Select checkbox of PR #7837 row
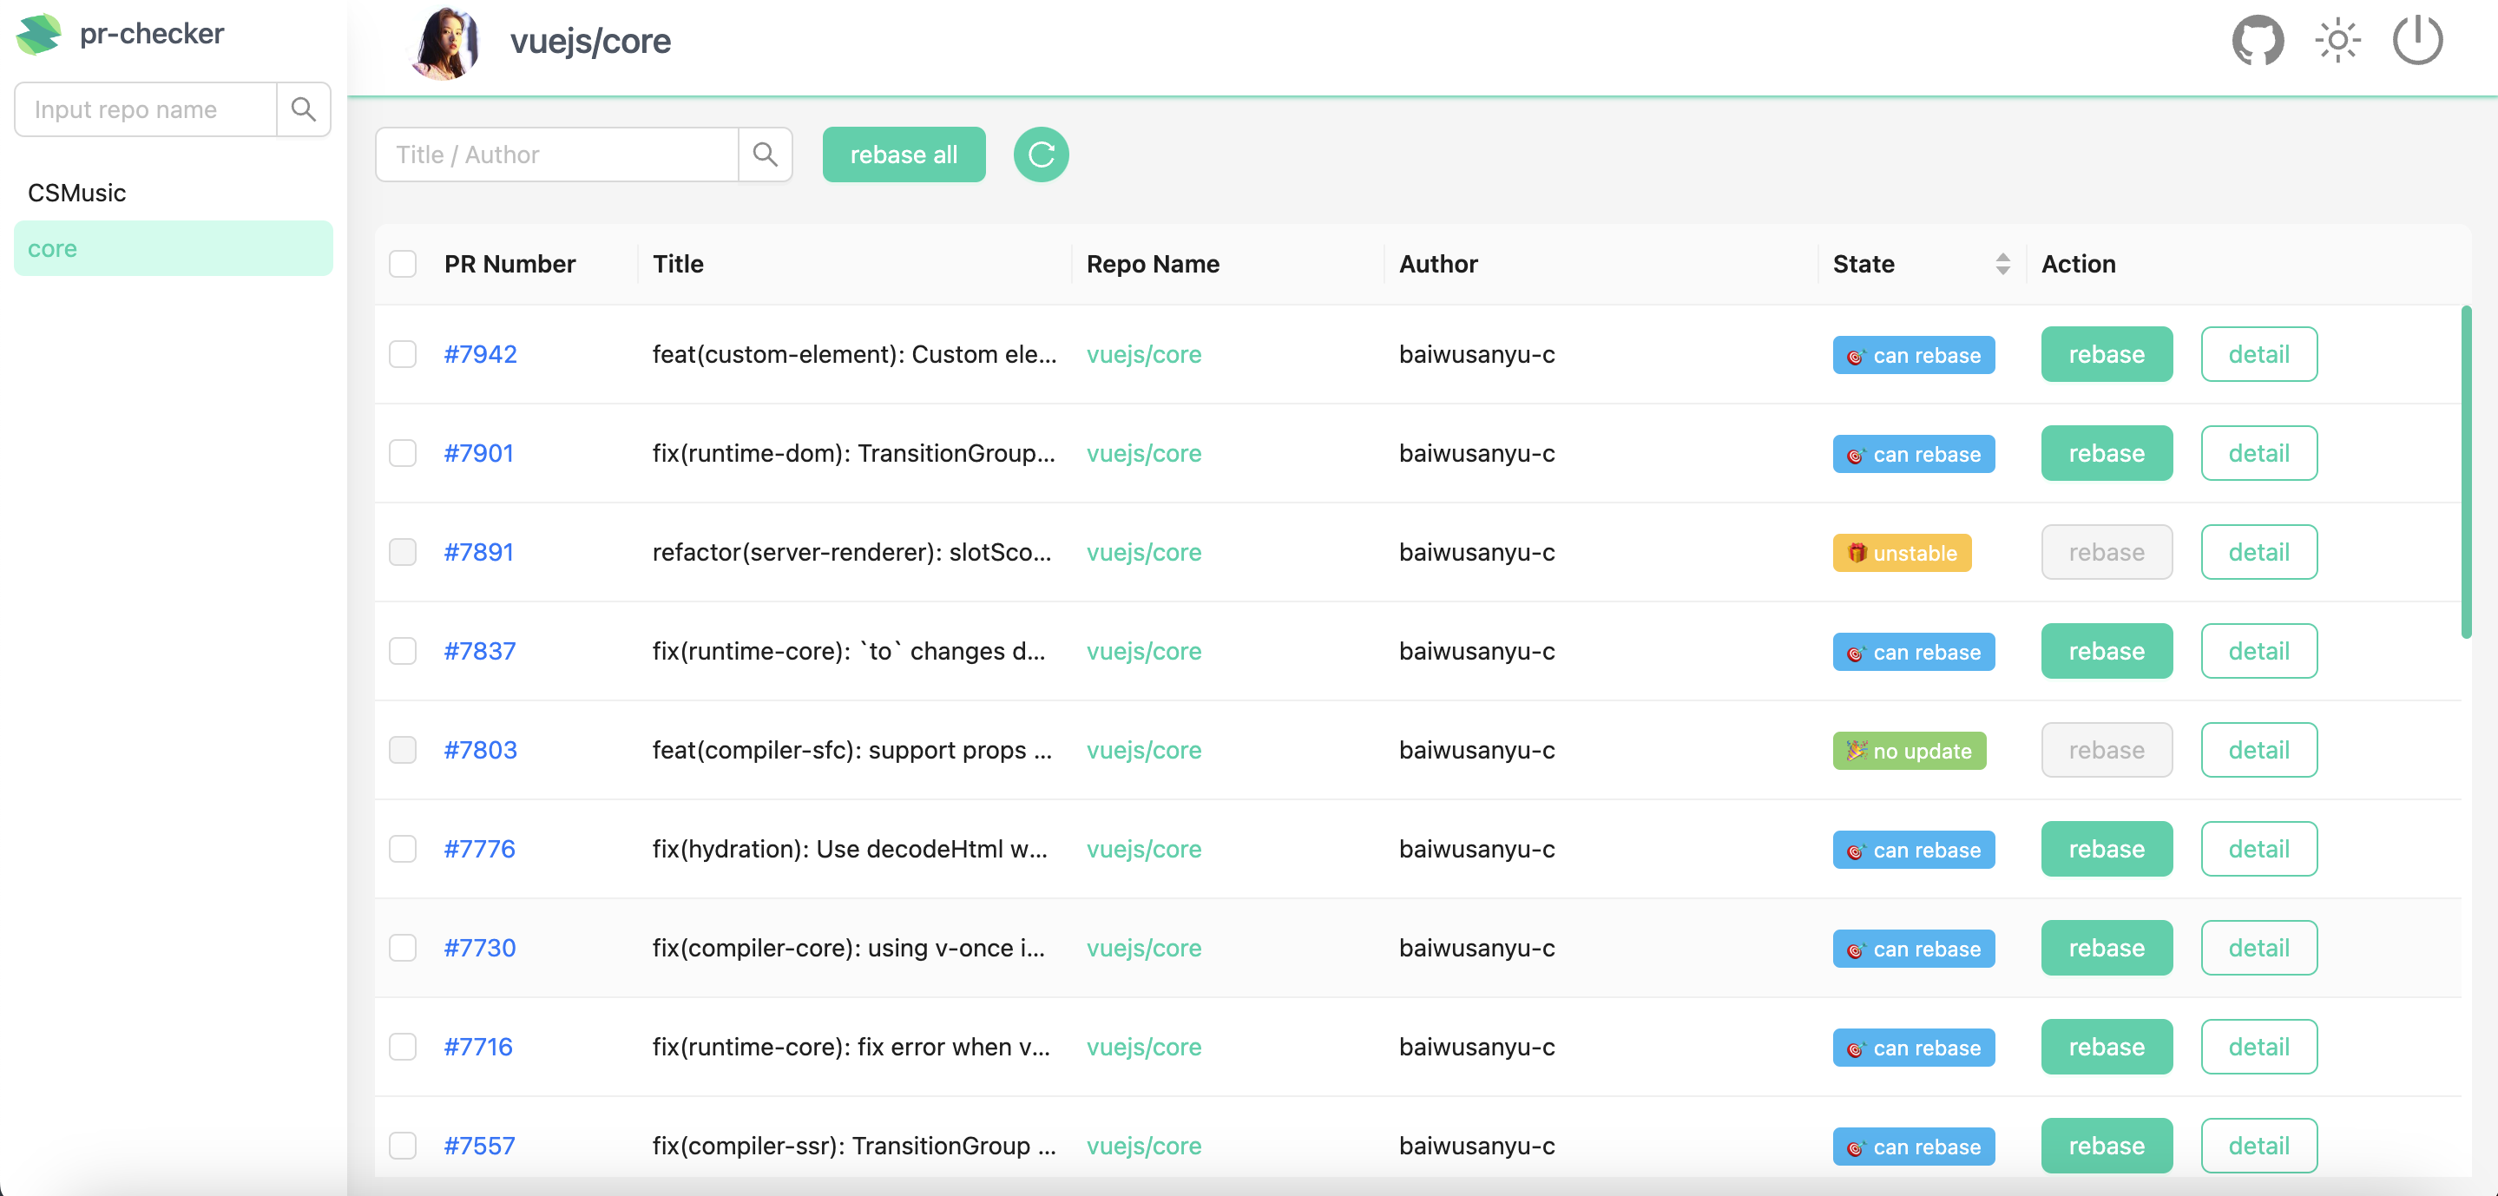Image resolution: width=2498 pixels, height=1196 pixels. [x=403, y=651]
